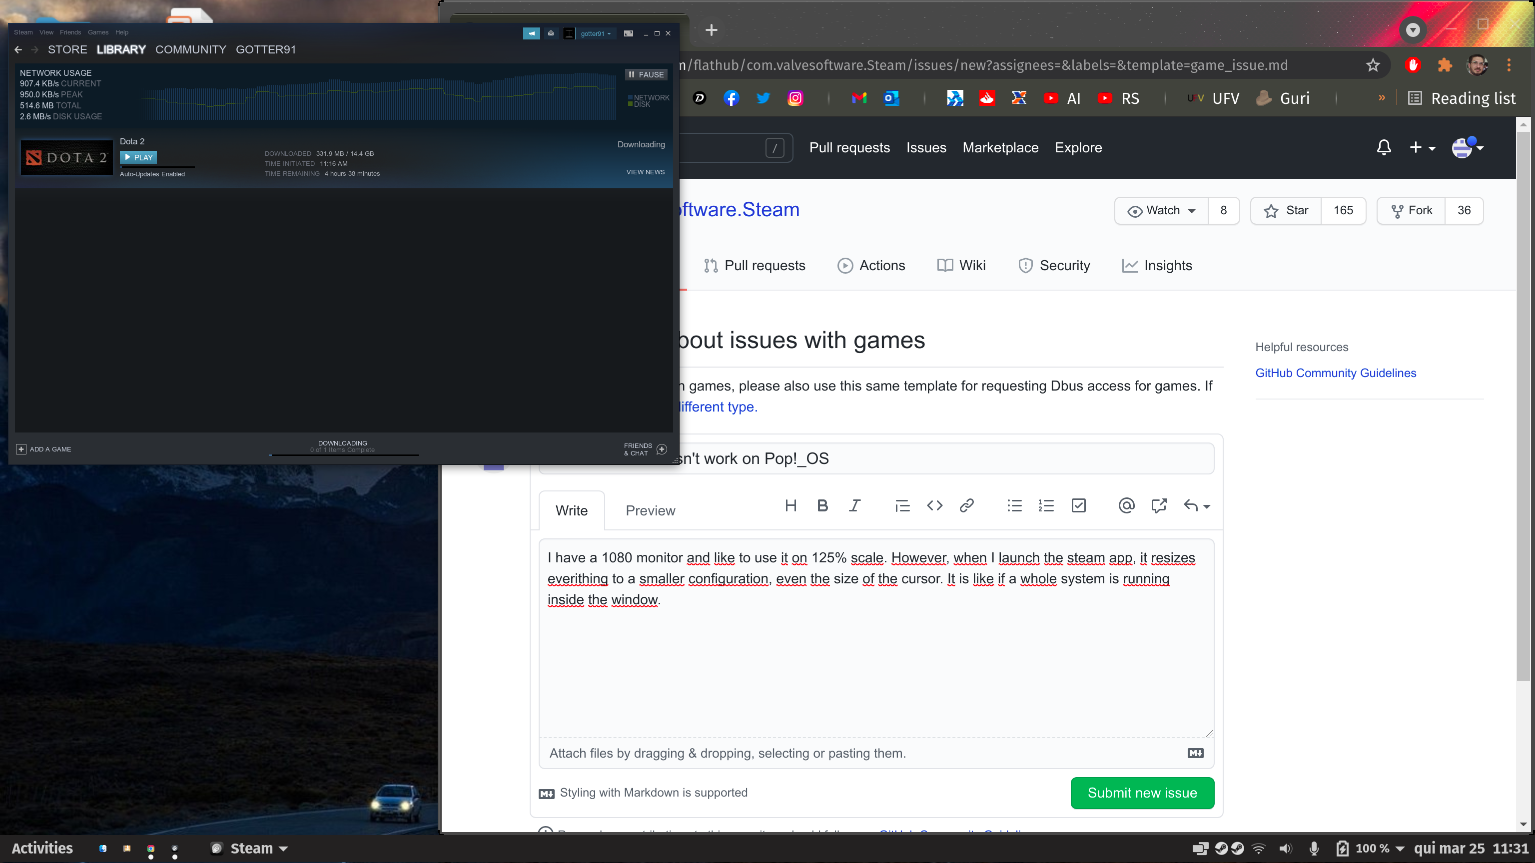Fork the repository on GitHub
Screen dimensions: 1535x863
point(1411,210)
